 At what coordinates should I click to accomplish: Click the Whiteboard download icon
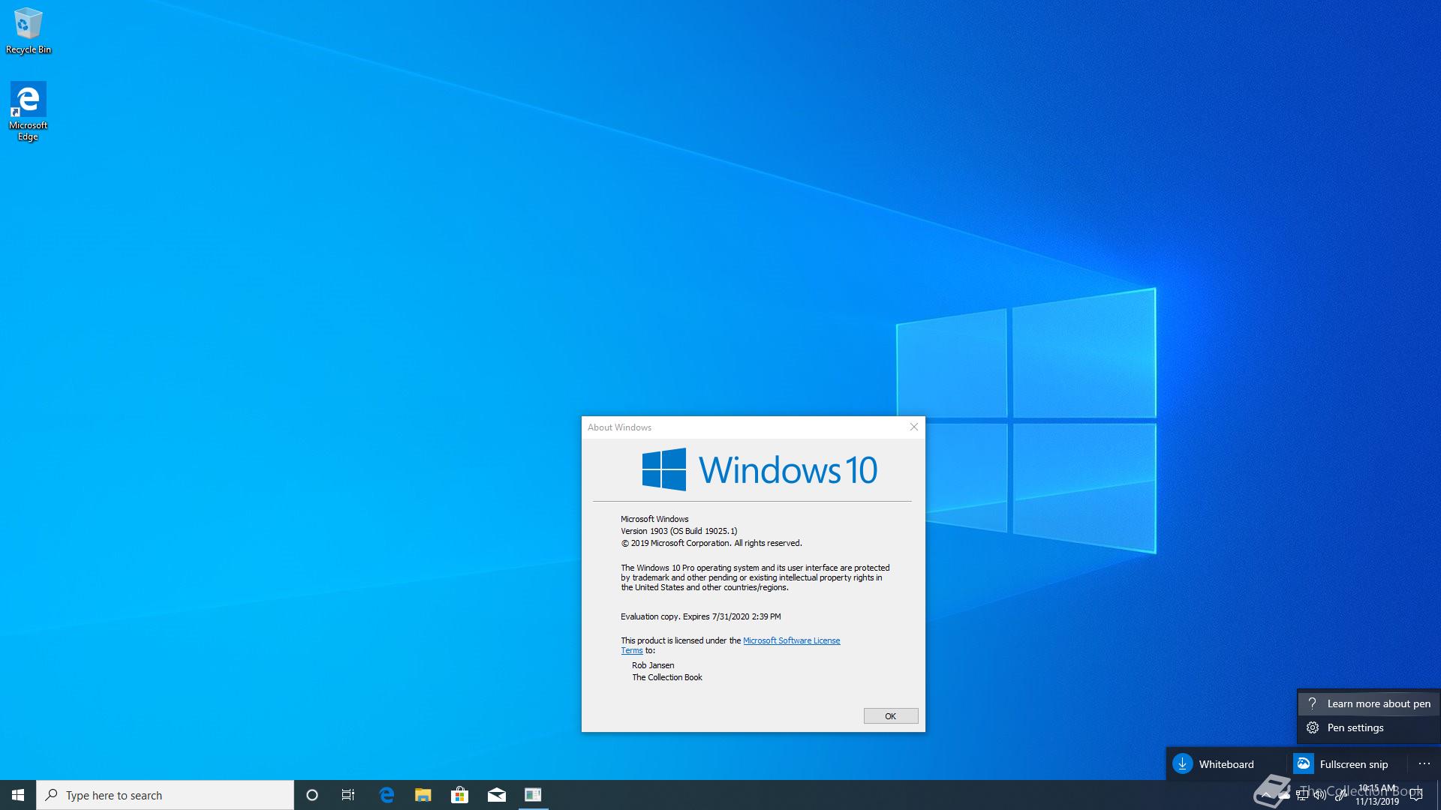pyautogui.click(x=1183, y=763)
